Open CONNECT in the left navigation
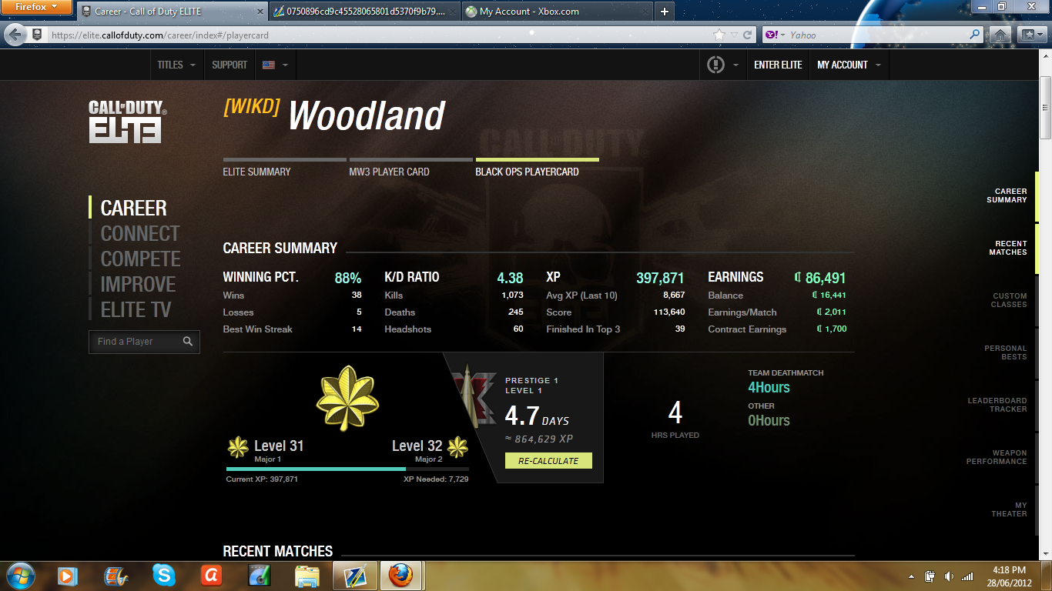 click(x=140, y=233)
